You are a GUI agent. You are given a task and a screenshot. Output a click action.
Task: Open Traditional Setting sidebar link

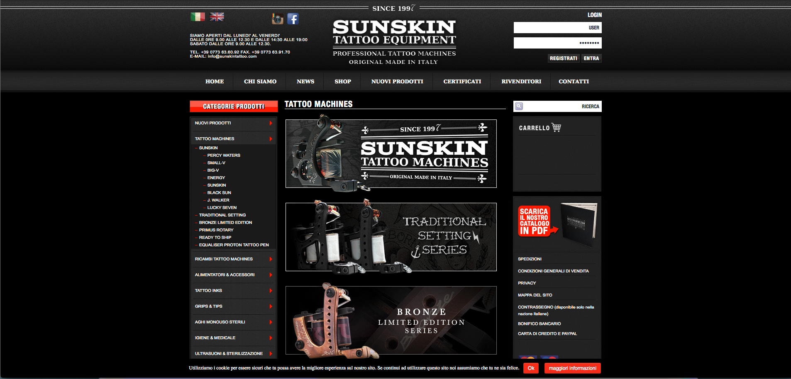[x=222, y=215]
